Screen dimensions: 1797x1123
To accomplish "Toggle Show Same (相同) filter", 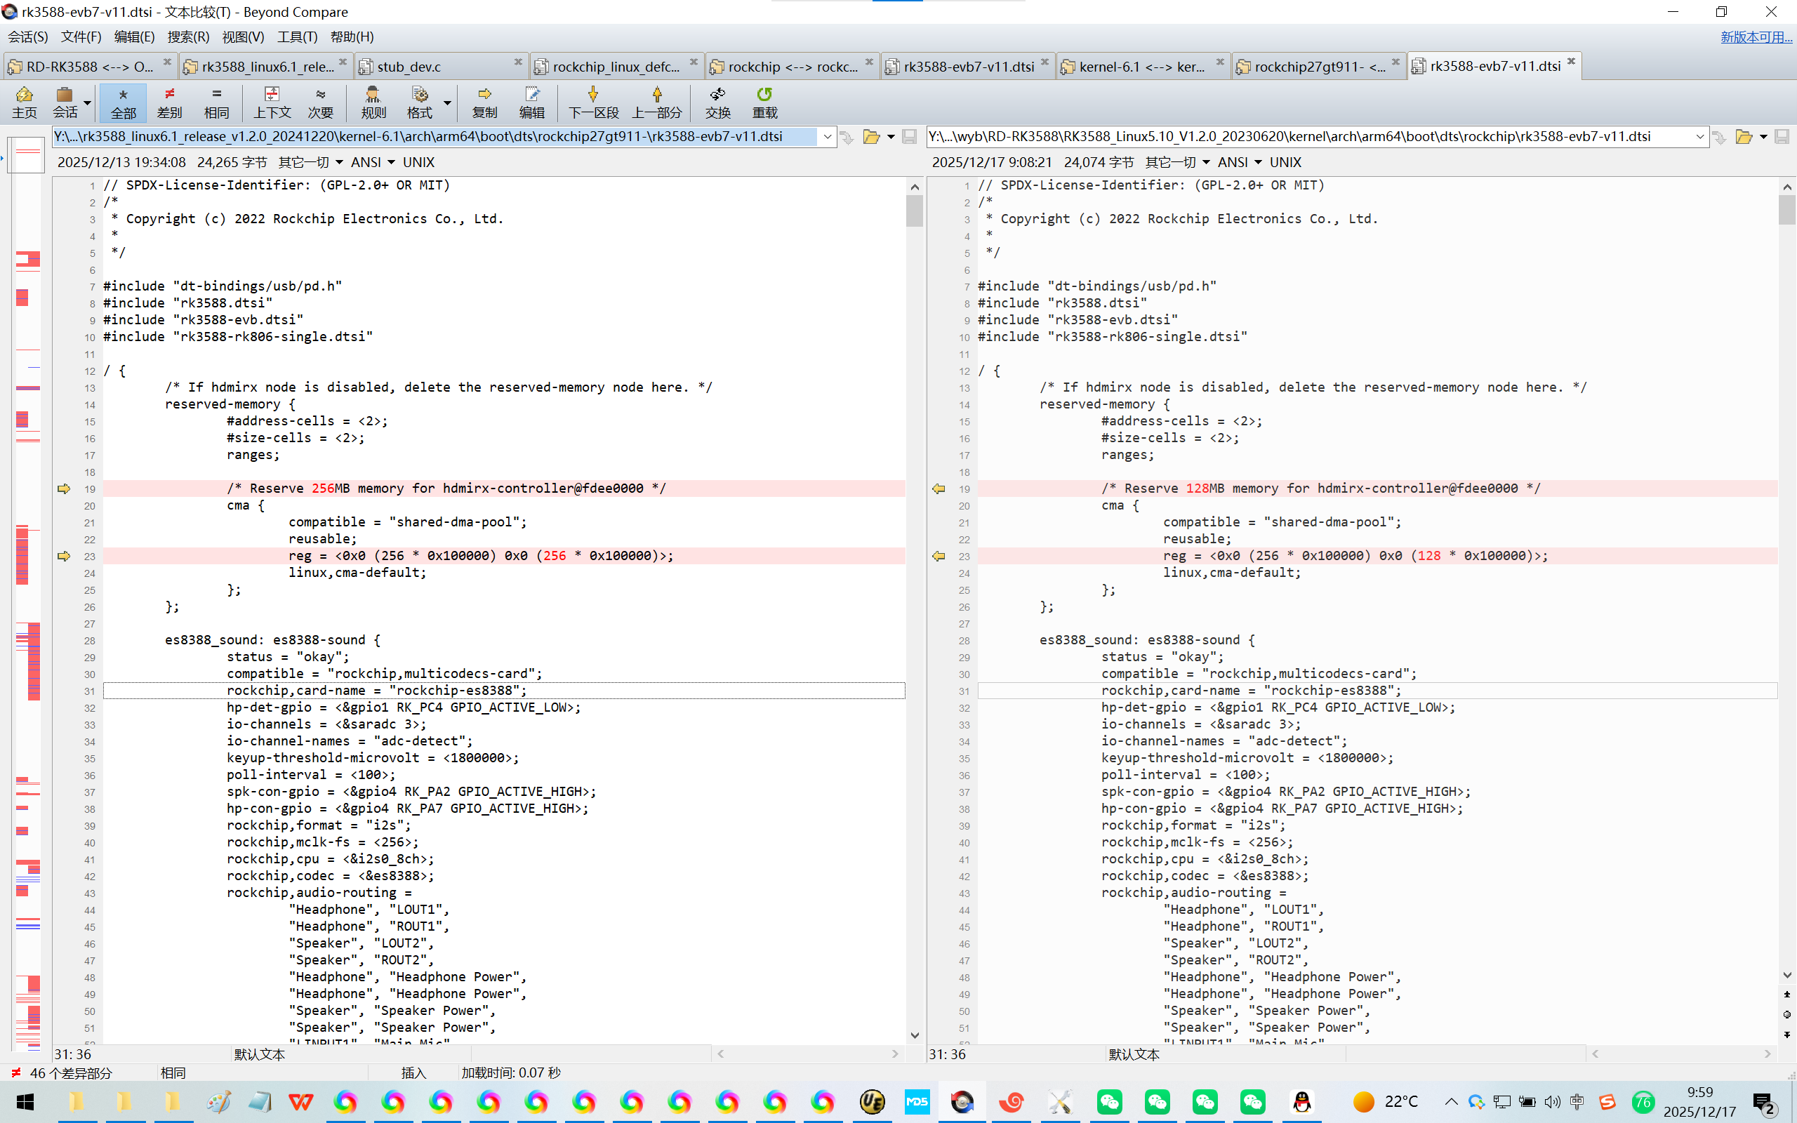I will coord(216,102).
